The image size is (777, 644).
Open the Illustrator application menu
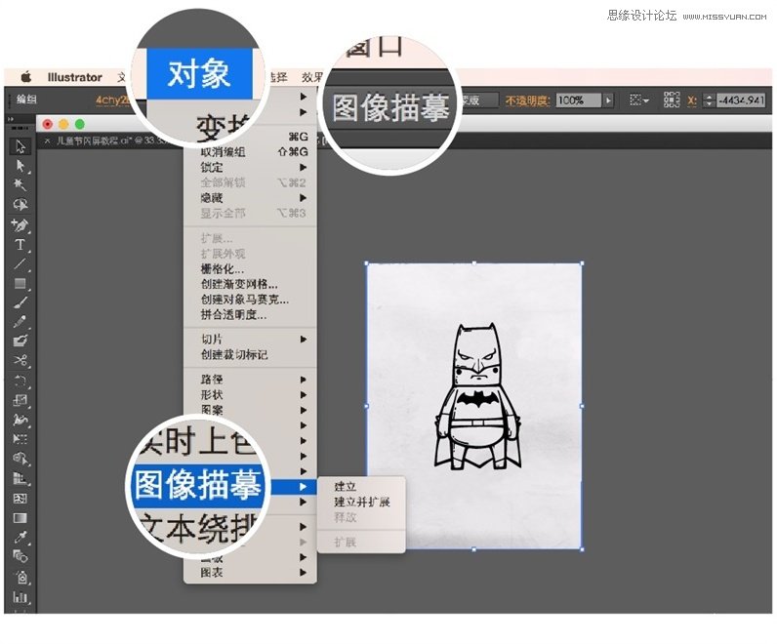[x=75, y=77]
